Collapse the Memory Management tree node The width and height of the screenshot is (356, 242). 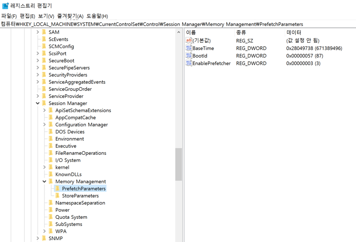click(x=44, y=182)
